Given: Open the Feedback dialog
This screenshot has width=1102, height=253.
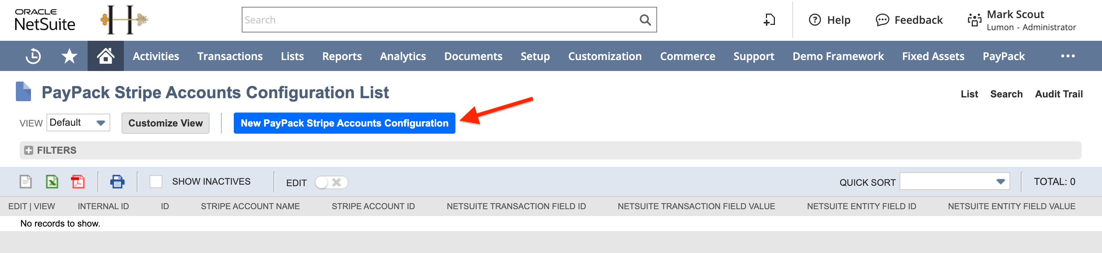Looking at the screenshot, I should [909, 20].
